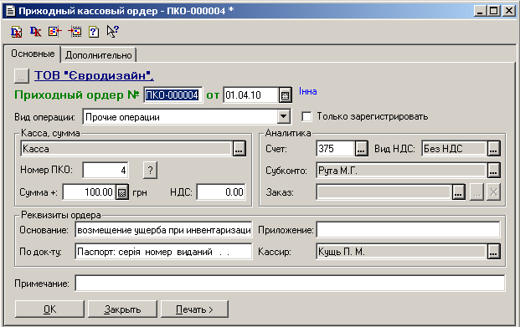Click the Сумма field showing 100.00
Viewport: 520px width, 327px height.
pos(90,192)
